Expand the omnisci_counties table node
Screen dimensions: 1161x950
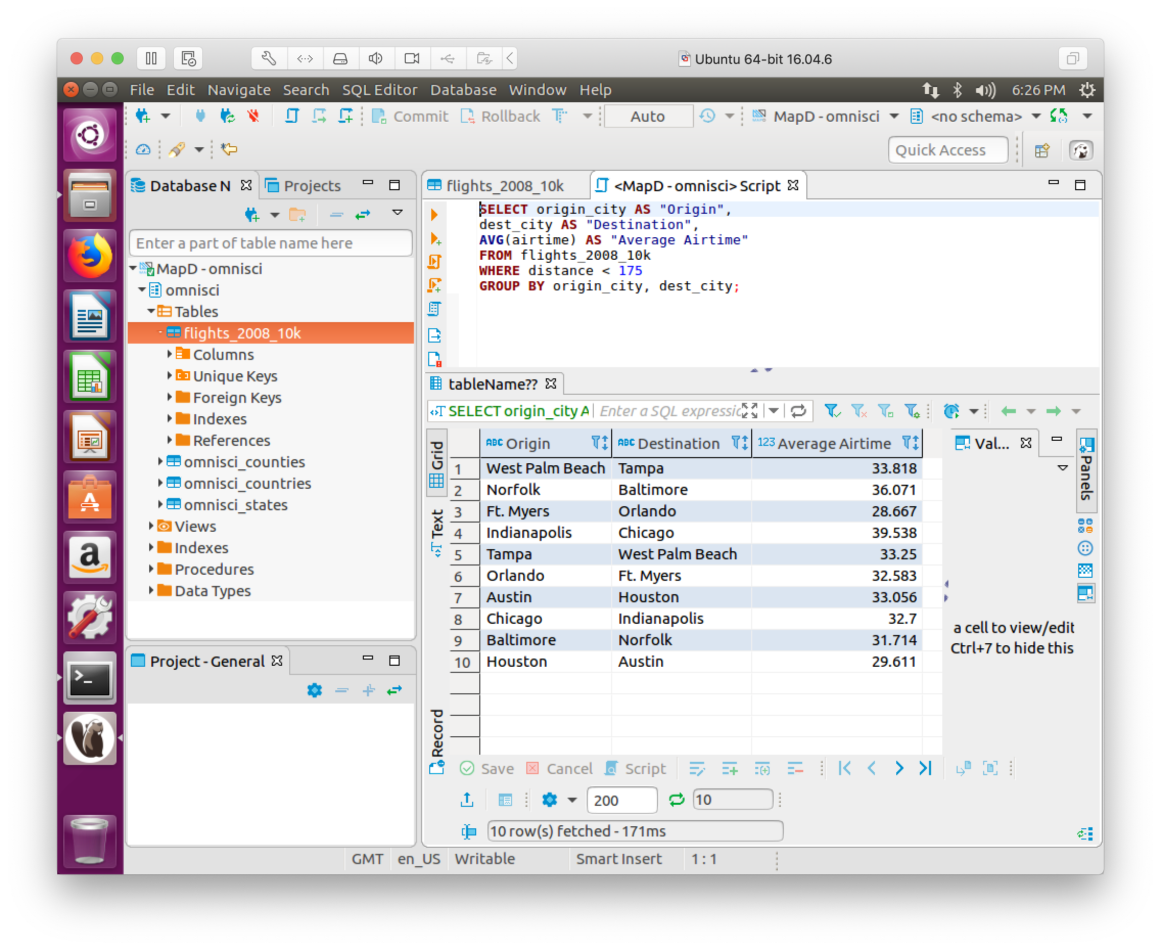(160, 462)
